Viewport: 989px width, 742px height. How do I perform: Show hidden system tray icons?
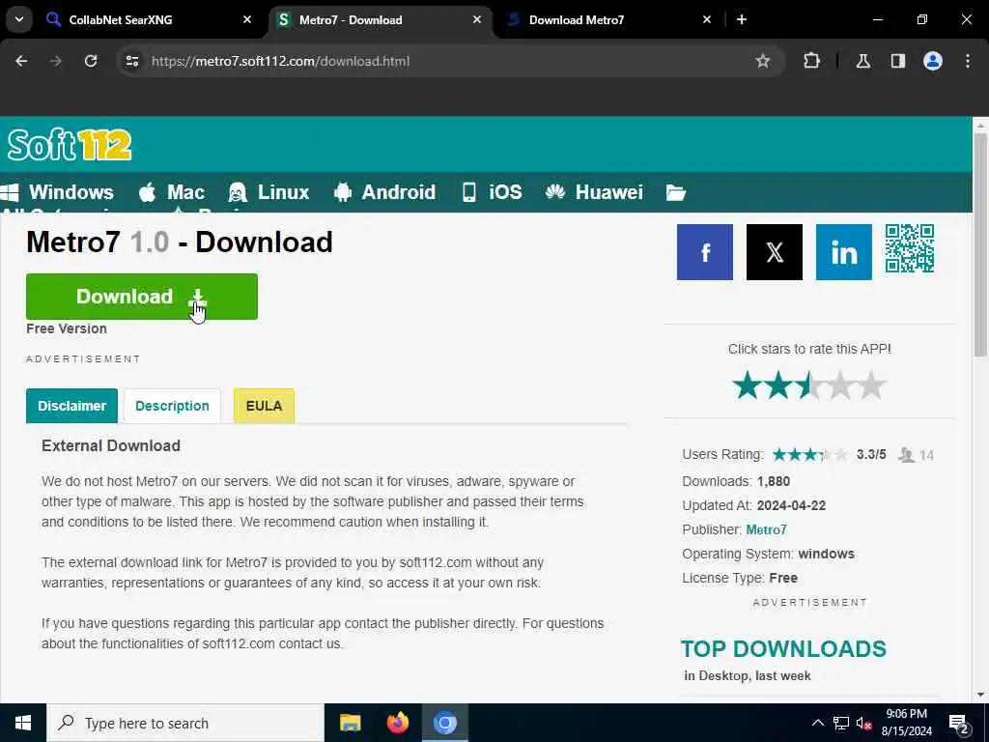[x=817, y=723]
